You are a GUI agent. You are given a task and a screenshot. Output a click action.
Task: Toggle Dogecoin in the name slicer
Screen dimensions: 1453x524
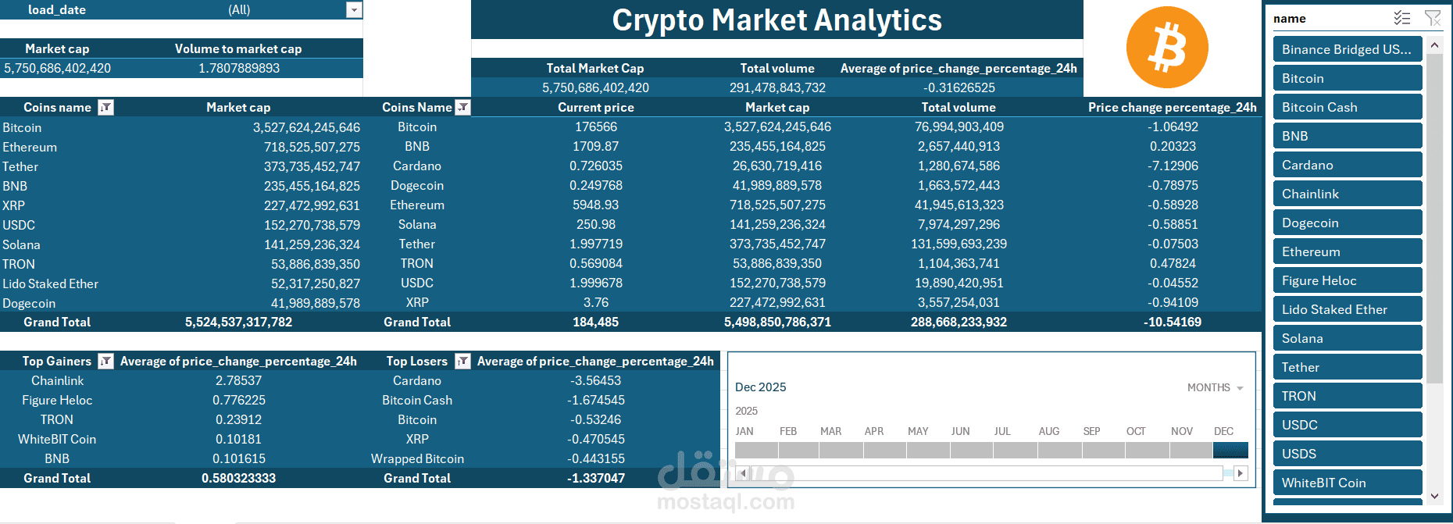(1348, 222)
